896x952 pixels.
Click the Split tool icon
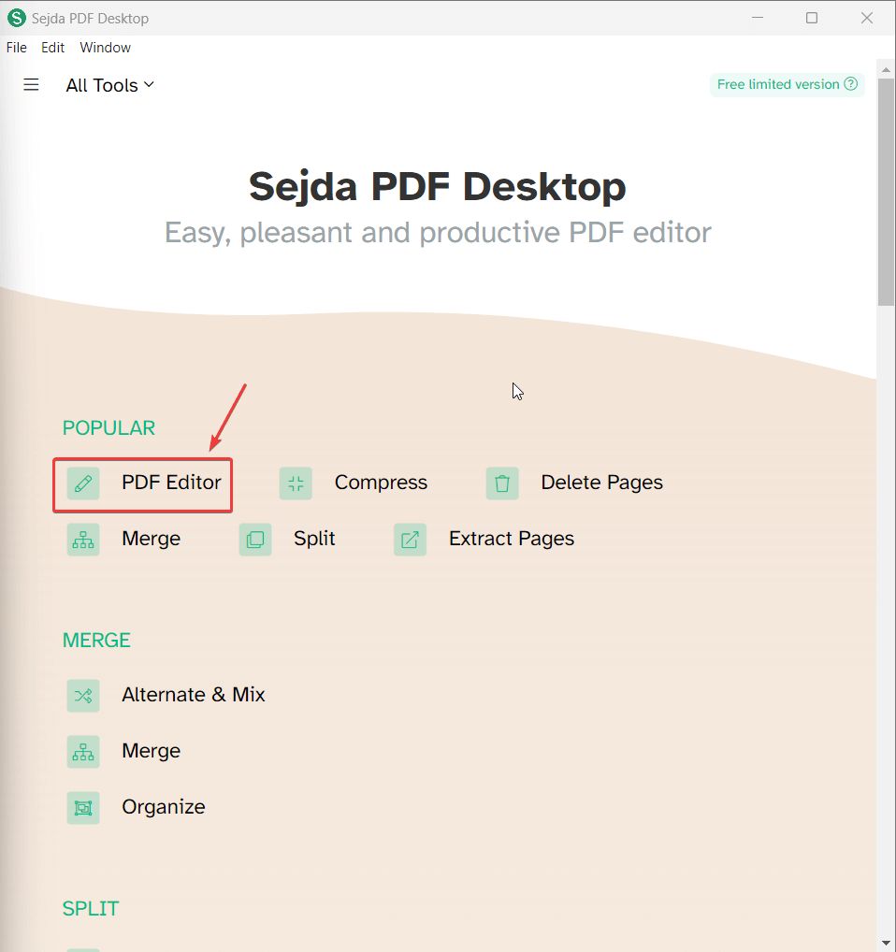pyautogui.click(x=255, y=540)
